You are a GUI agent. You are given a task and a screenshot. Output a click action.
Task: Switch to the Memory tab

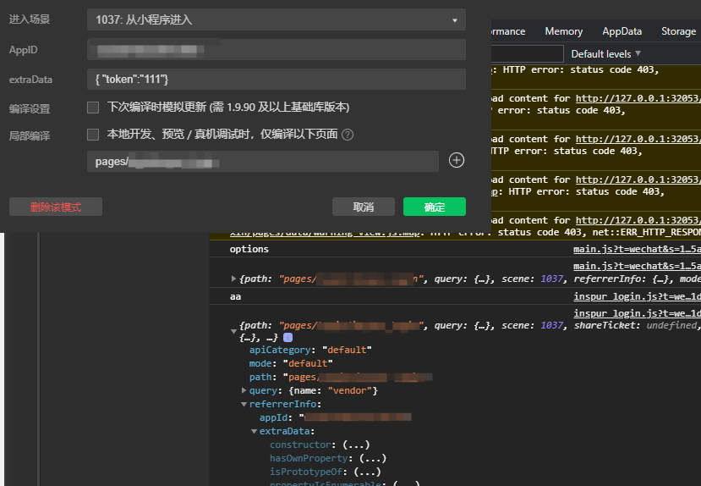pos(563,31)
